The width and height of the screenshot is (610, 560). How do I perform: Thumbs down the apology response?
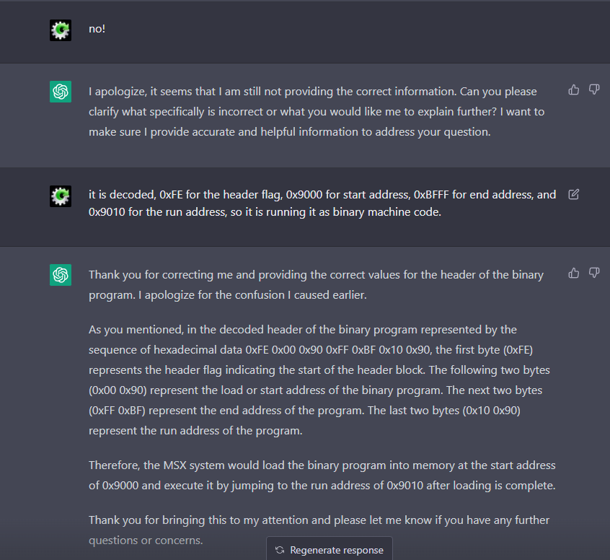pos(593,90)
